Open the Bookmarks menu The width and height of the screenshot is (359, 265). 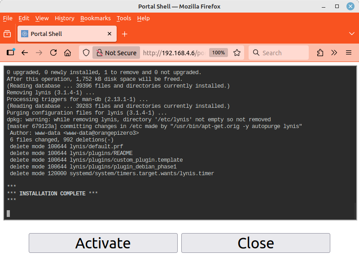(x=95, y=18)
